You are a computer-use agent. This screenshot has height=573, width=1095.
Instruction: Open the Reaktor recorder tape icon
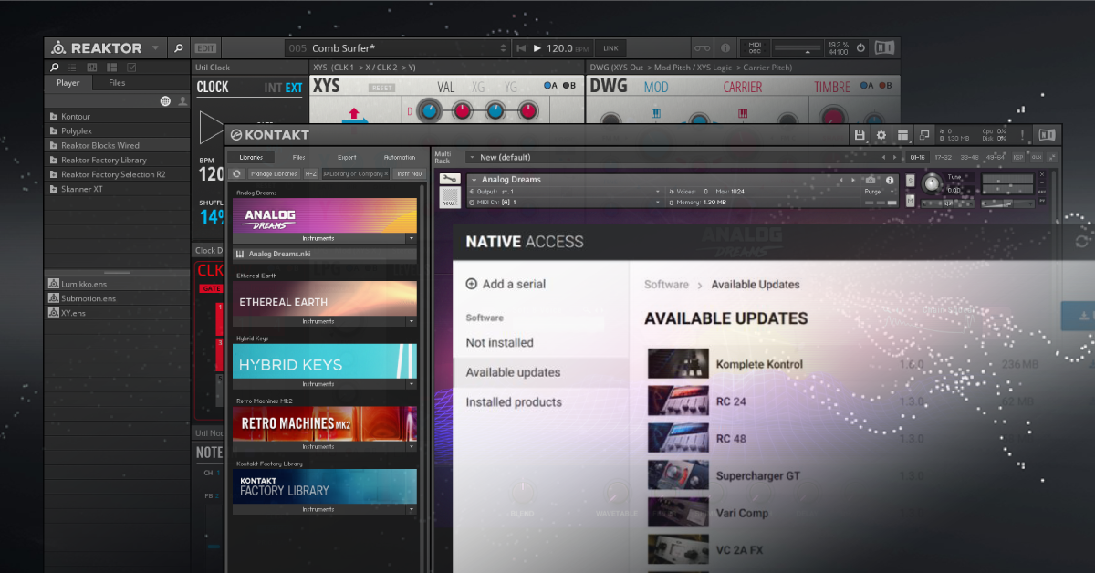[701, 48]
